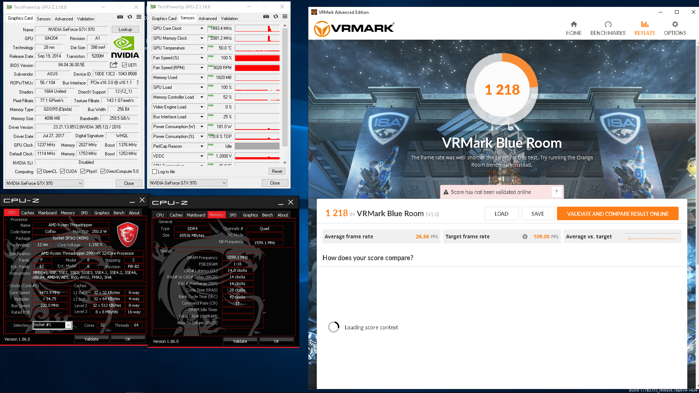699x393 pixels.
Task: Click the refresh icon in left GPU-Z window
Action: (x=130, y=17)
